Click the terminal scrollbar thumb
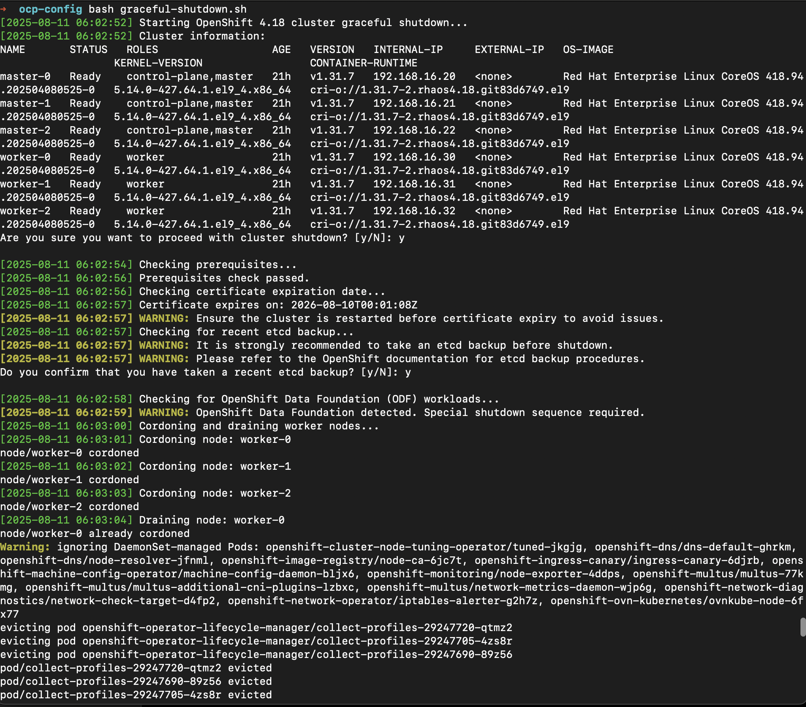 click(x=802, y=627)
